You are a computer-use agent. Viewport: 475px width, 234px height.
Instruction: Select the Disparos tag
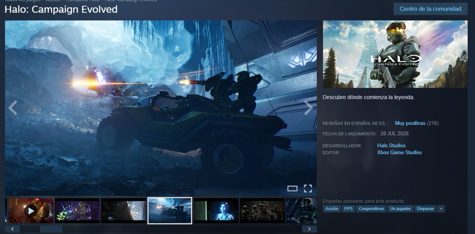click(x=425, y=209)
